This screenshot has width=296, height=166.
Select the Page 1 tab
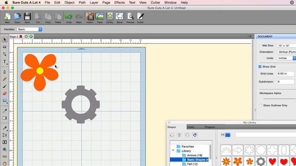click(14, 37)
